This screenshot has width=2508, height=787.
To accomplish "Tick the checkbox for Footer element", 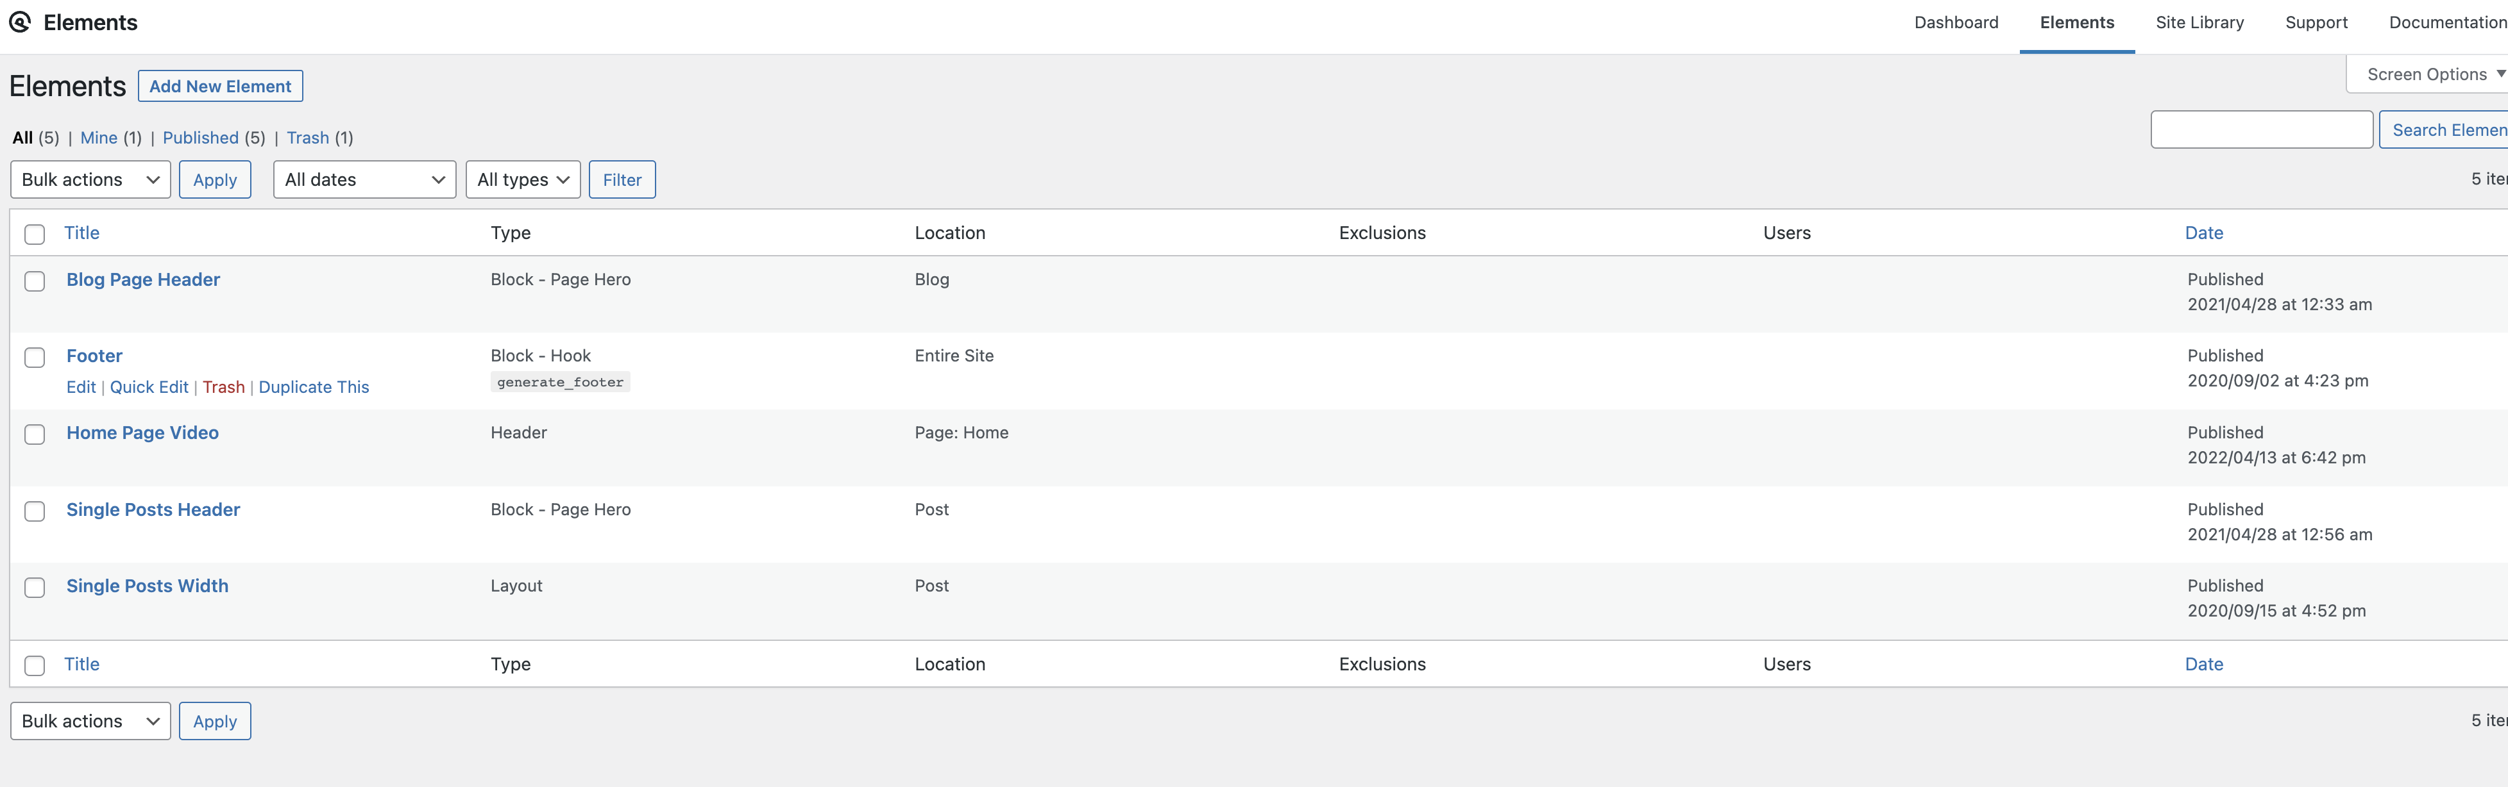I will (35, 358).
